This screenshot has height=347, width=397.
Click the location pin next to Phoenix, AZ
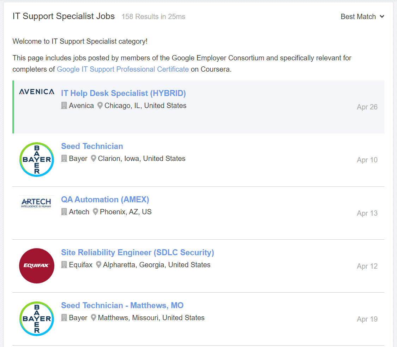(x=95, y=211)
